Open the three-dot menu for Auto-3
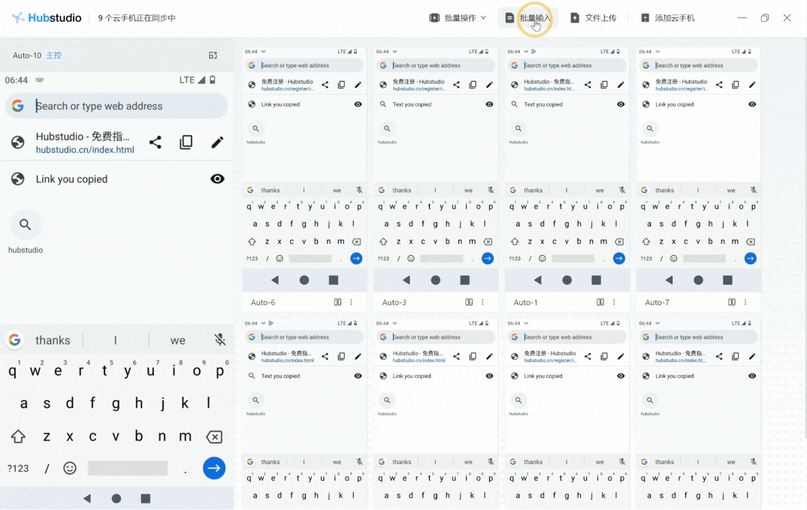807x510 pixels. coord(482,302)
